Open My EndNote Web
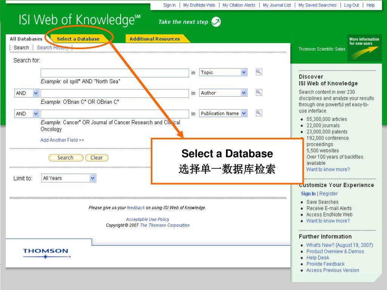Viewport: 387px width, 290px height. coord(199,5)
